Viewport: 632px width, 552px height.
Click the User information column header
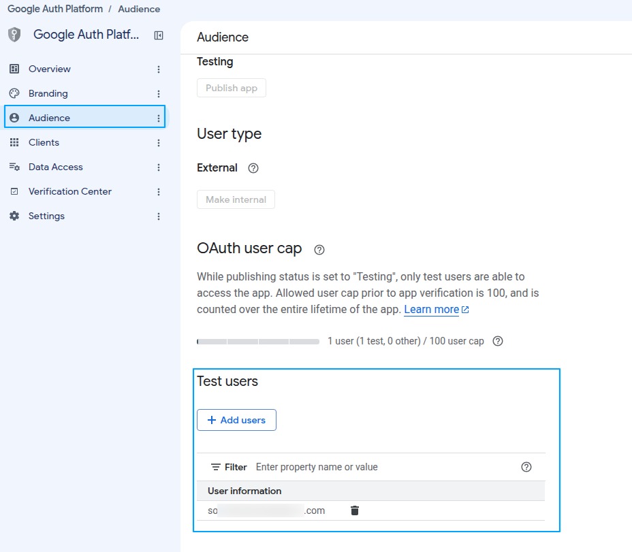click(x=244, y=491)
